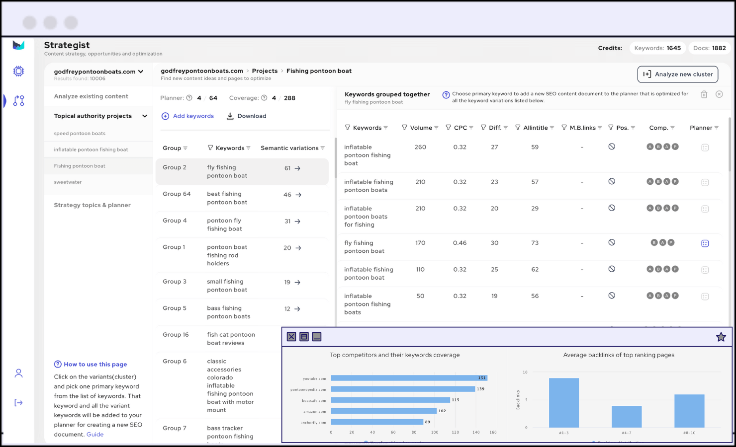Open the Projects breadcrumb link
Viewport: 736px width, 447px height.
pos(265,71)
